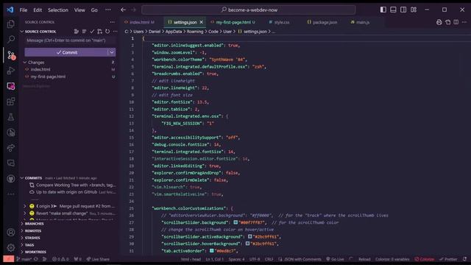Screen dimensions: 471x265
Task: Open the Explorer view in activity bar
Action: (x=11, y=24)
